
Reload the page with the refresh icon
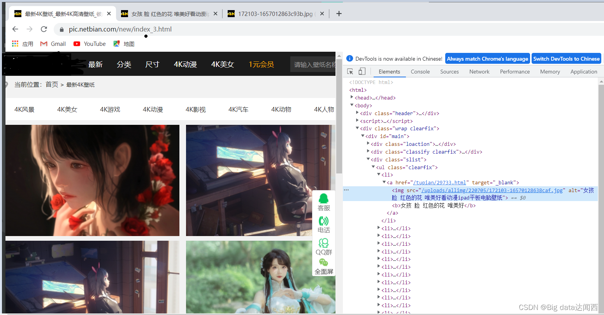tap(44, 29)
